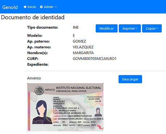Click the Tipo documento value INE
The image size is (166, 134).
pos(76,27)
